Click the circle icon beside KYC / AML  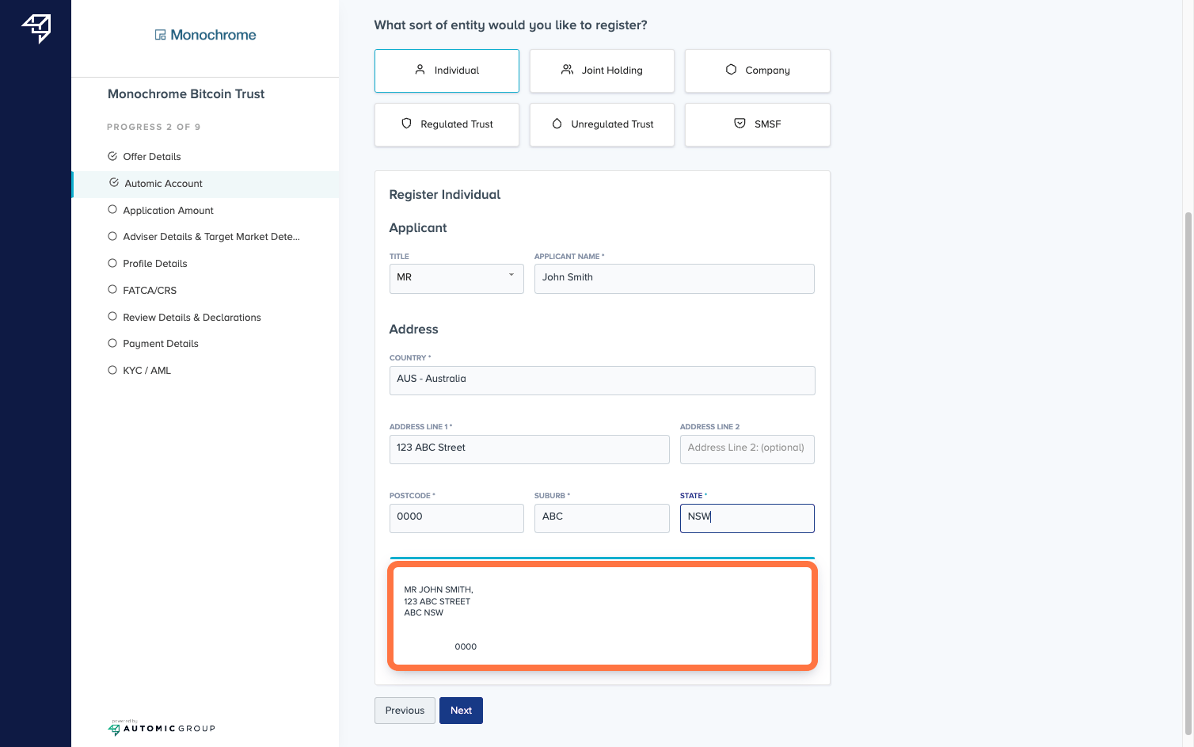pos(112,370)
